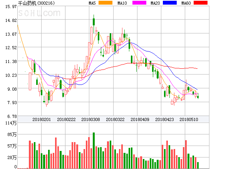The width and height of the screenshot is (231, 169).
Task: Click the tallest green volume bar
Action: point(94,151)
